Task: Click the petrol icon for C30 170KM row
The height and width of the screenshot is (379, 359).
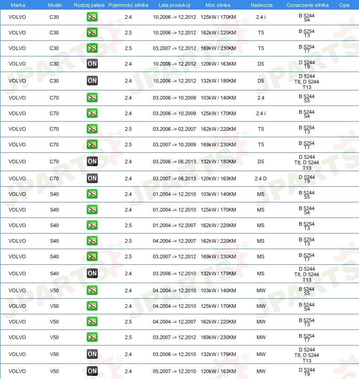Action: [92, 17]
